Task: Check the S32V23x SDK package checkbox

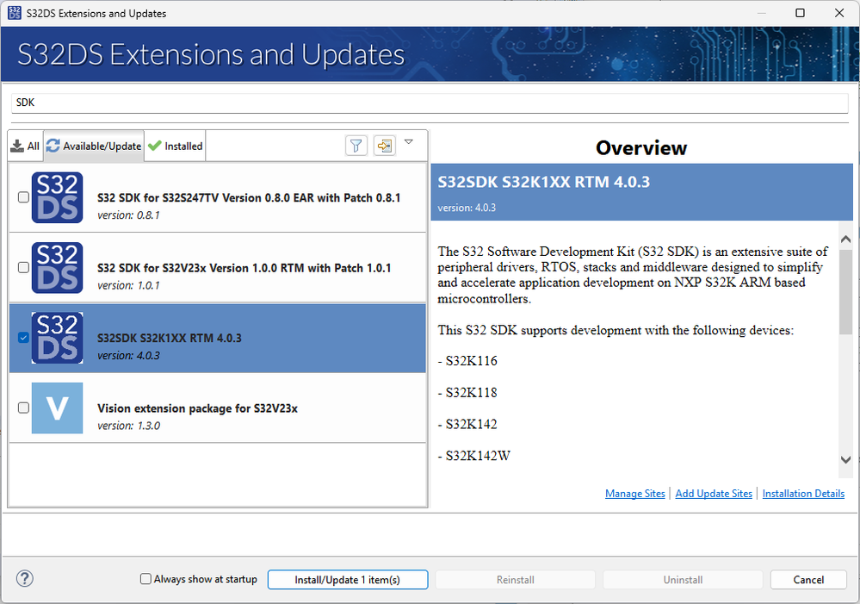Action: coord(23,267)
